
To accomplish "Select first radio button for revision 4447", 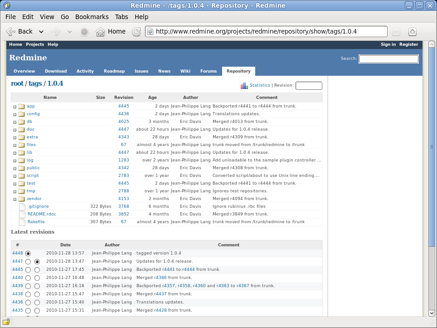I will pos(28,262).
